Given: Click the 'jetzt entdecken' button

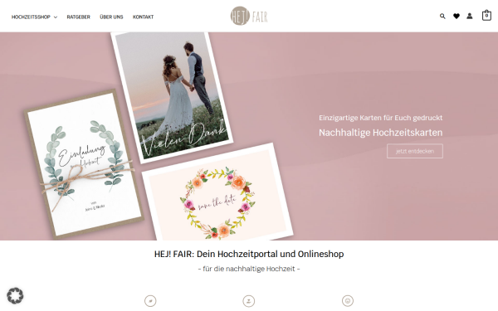Looking at the screenshot, I should [415, 151].
